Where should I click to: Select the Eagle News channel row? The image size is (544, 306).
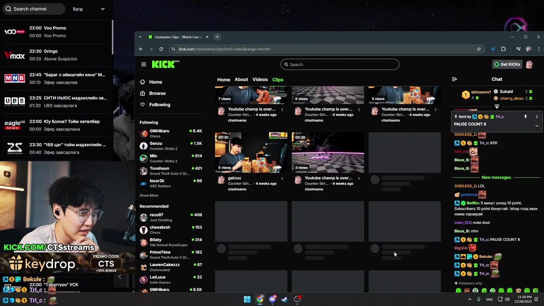tap(56, 125)
